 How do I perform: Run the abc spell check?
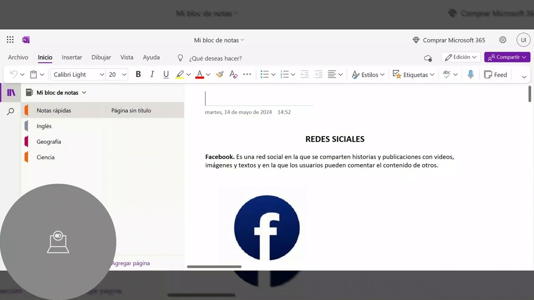(x=447, y=75)
